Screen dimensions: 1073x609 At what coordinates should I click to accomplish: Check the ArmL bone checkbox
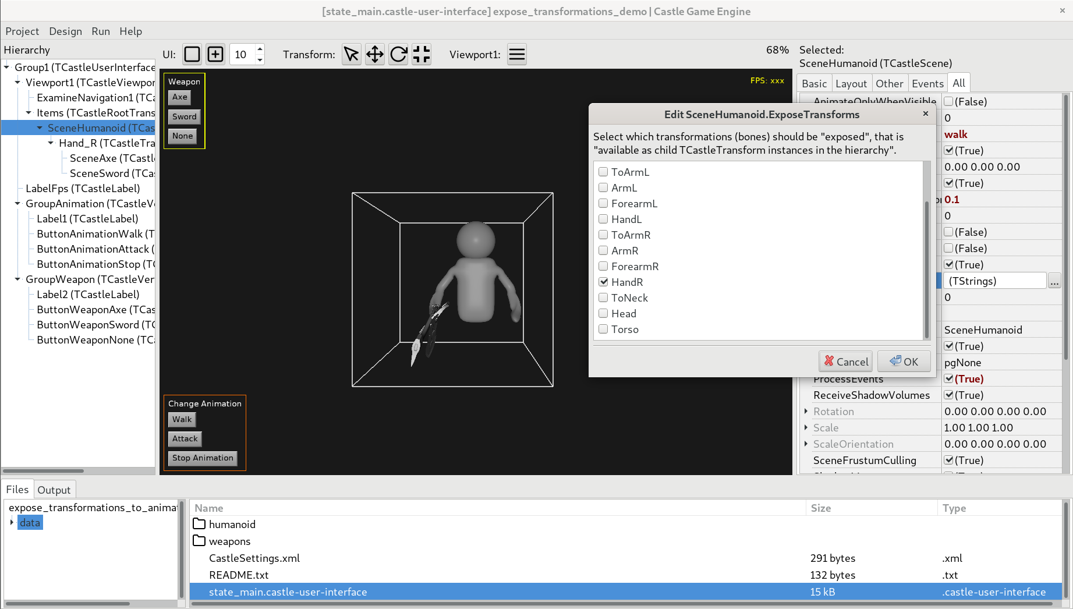coord(603,187)
